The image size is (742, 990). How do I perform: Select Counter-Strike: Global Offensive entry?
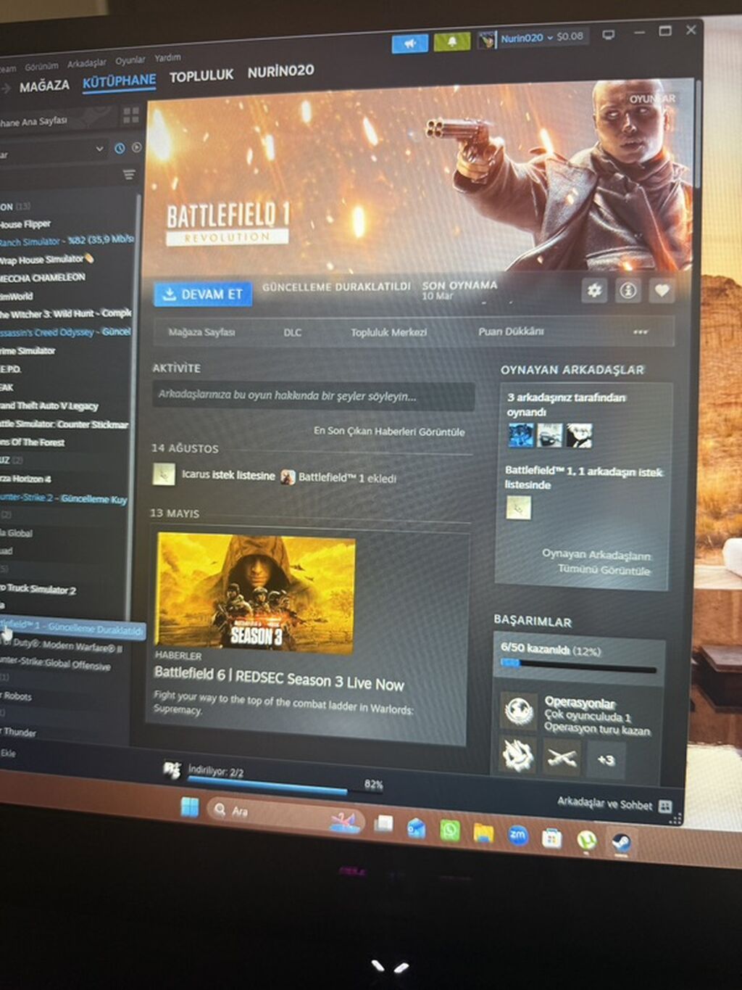click(56, 664)
